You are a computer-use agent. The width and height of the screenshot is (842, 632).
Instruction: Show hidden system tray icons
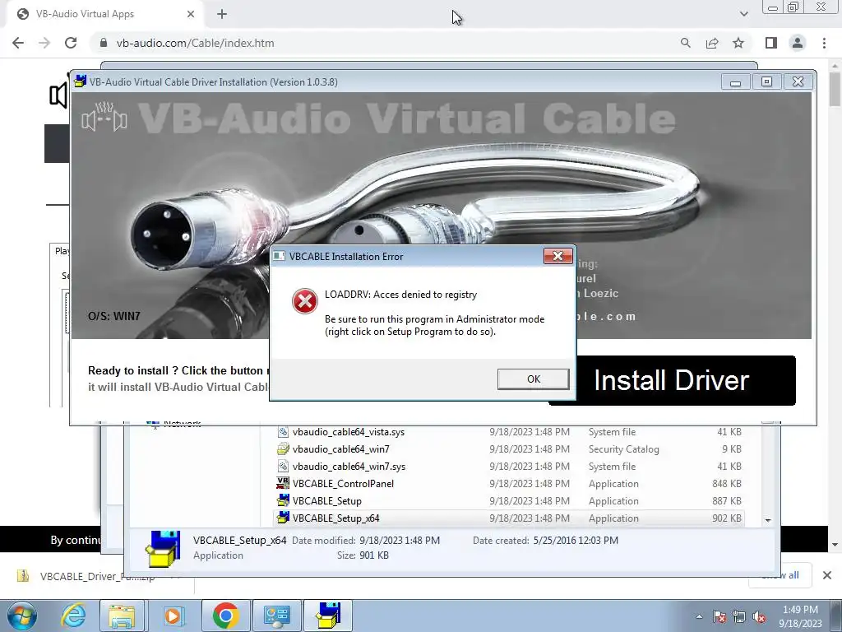pyautogui.click(x=699, y=616)
